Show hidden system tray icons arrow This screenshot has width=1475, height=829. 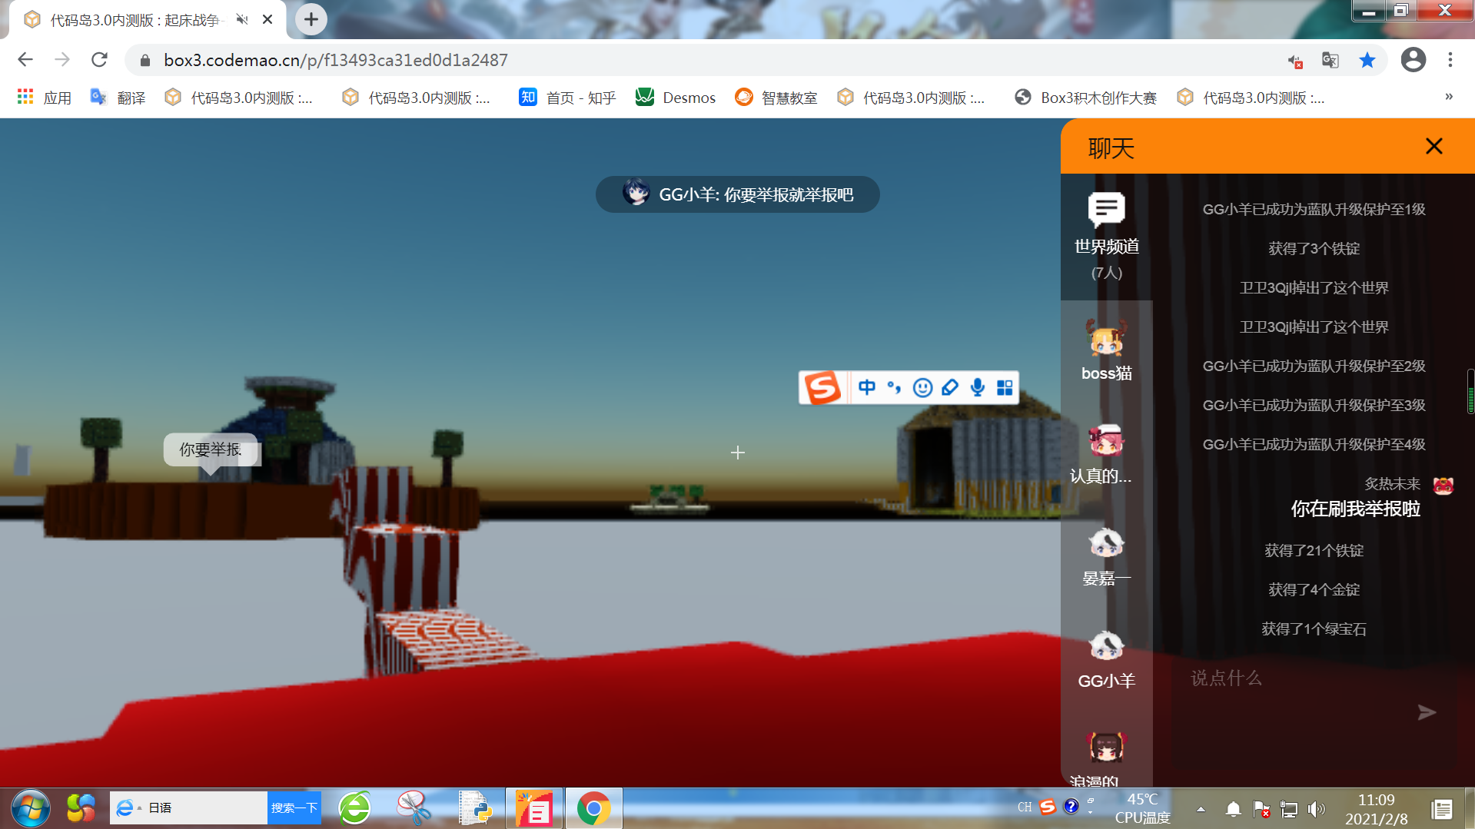(x=1201, y=808)
